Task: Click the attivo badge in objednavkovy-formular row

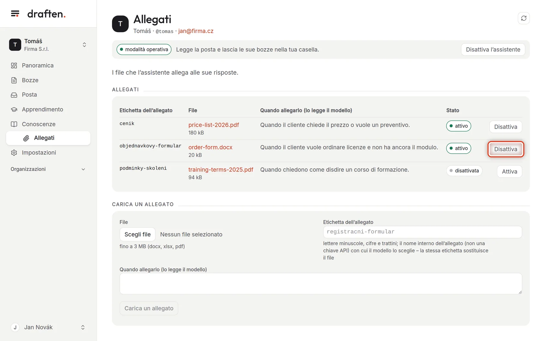Action: 458,148
